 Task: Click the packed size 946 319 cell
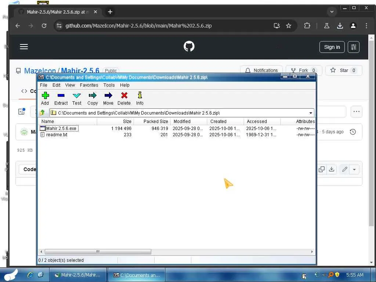pyautogui.click(x=160, y=129)
